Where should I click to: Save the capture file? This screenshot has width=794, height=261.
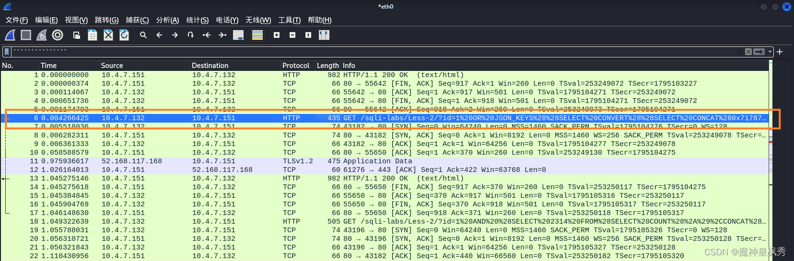pyautogui.click(x=93, y=35)
